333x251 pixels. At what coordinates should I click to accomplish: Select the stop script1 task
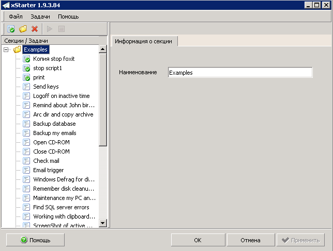pos(48,68)
